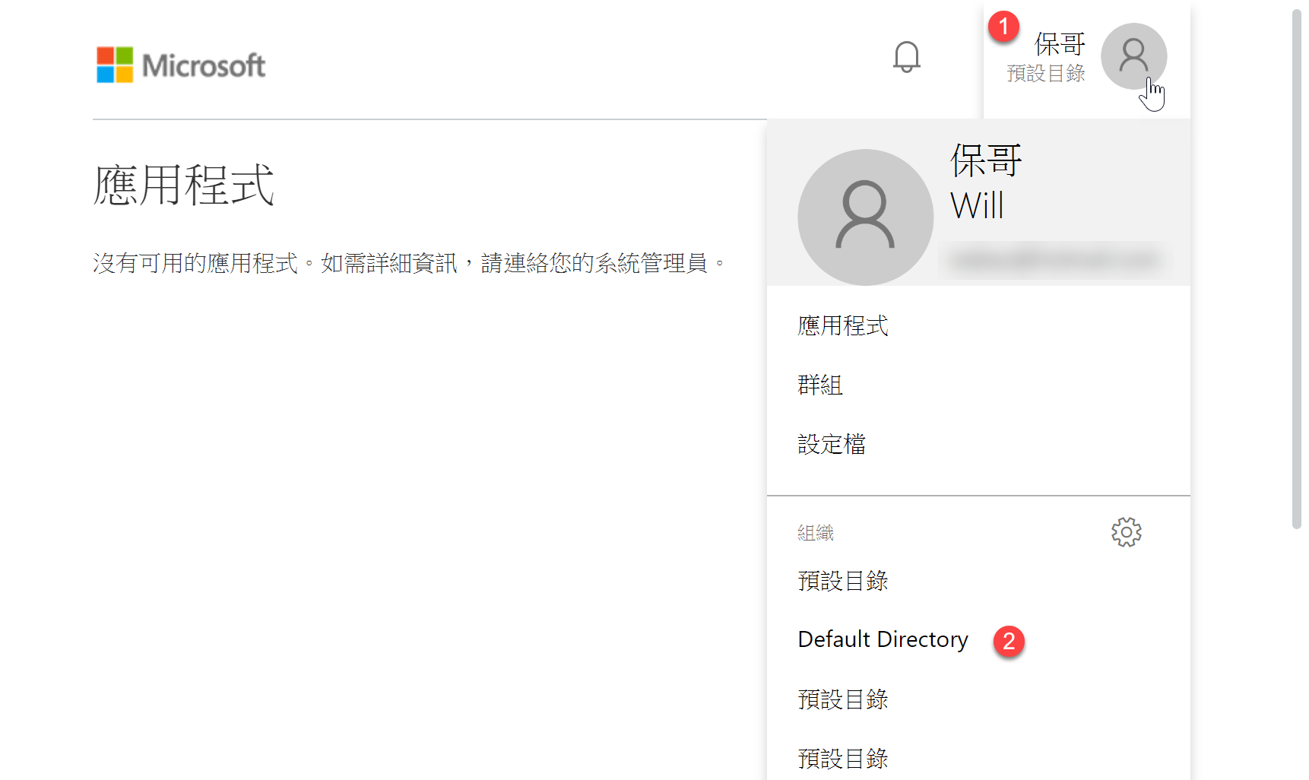Image resolution: width=1309 pixels, height=780 pixels.
Task: Click the page vertical scrollbar
Action: point(1297,269)
